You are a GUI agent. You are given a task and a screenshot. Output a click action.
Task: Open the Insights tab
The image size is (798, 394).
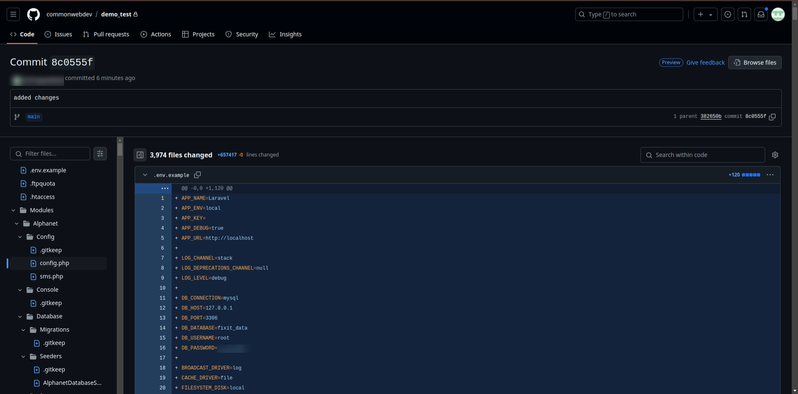point(285,35)
